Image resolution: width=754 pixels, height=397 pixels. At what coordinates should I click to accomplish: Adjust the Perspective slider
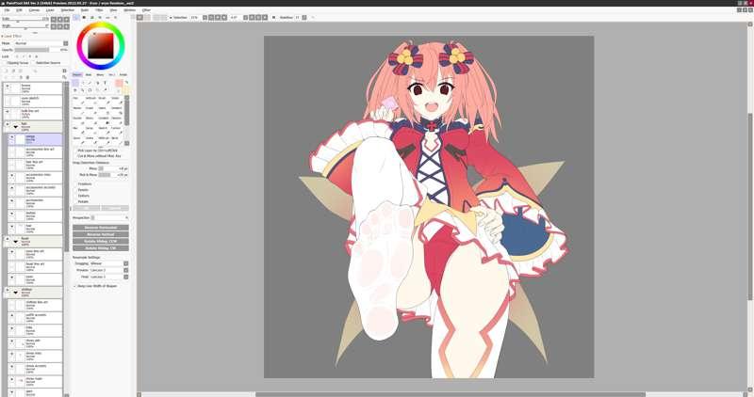click(109, 218)
